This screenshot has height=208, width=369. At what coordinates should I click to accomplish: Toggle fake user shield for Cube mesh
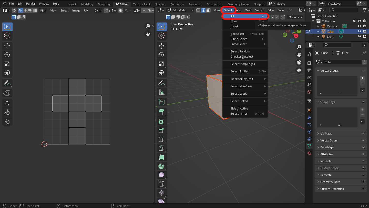coord(364,62)
